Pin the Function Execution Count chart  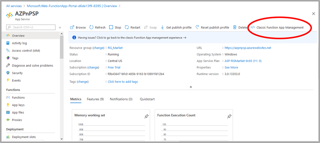click(x=229, y=116)
